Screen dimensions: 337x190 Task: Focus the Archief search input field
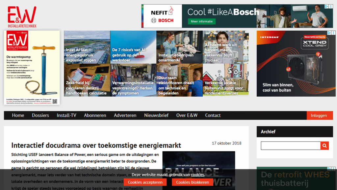[x=290, y=145]
